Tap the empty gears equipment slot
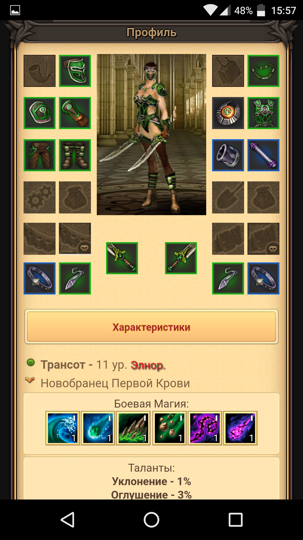Viewport: 303px width, 540px height. [40, 197]
